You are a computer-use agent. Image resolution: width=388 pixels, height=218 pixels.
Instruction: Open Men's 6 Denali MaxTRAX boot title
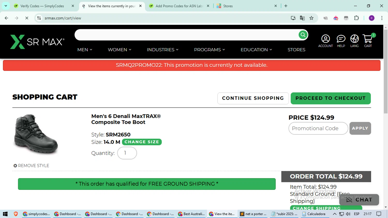pyautogui.click(x=126, y=119)
